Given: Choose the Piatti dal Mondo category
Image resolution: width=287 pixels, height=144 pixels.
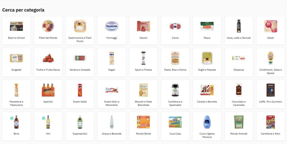Looking at the screenshot, I should coord(48,30).
